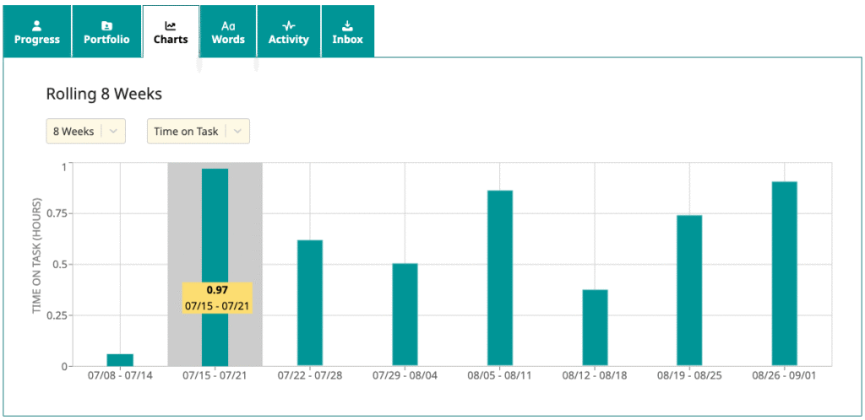Click the 07/22 - 07/28 bar
This screenshot has width=865, height=420.
[309, 303]
